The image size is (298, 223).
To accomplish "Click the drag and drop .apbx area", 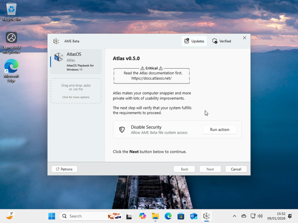I will [76, 91].
